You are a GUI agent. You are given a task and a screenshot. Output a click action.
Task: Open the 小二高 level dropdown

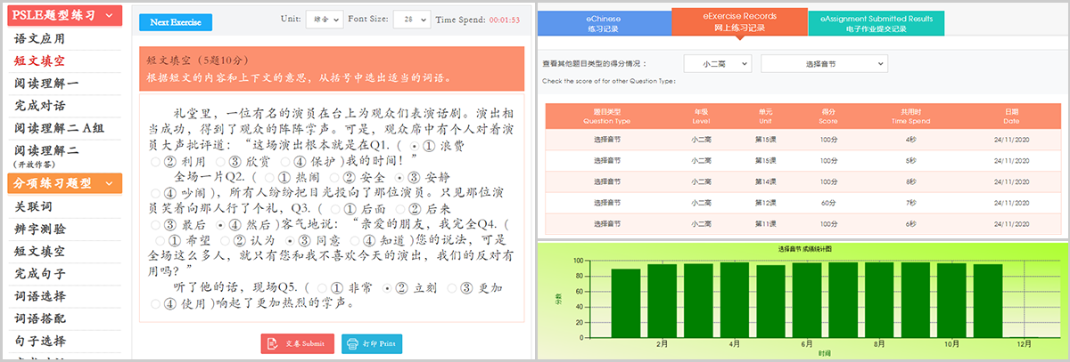click(718, 63)
